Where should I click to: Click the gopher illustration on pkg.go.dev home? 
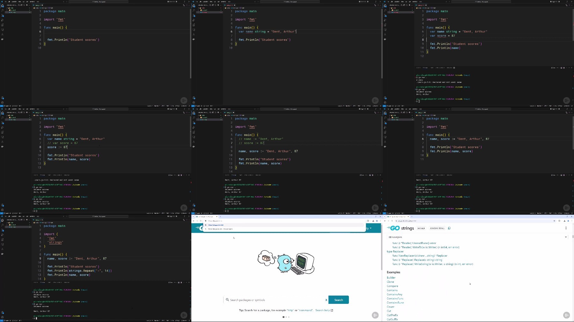286,262
